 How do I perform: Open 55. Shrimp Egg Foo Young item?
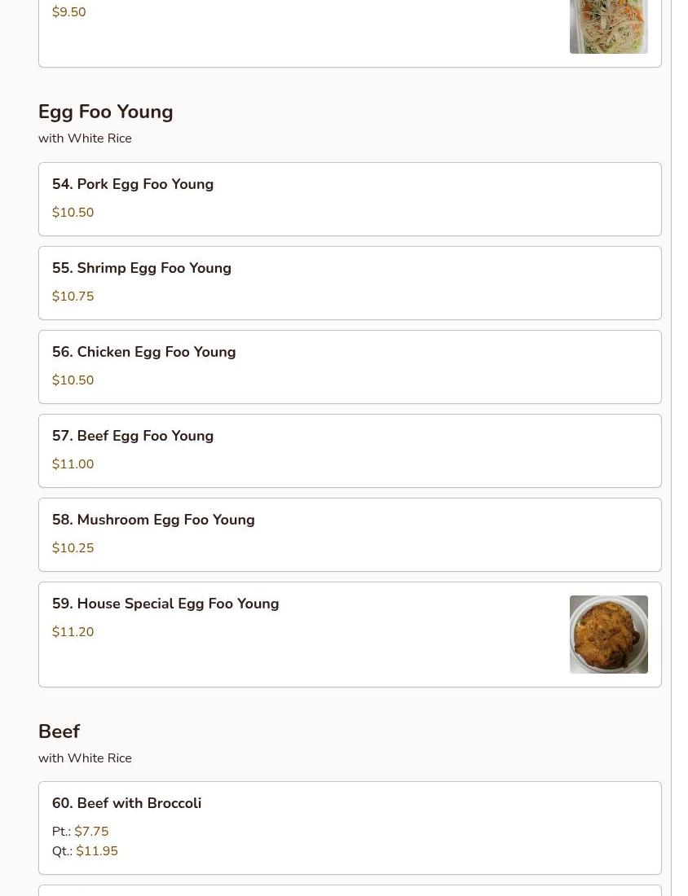pyautogui.click(x=142, y=269)
